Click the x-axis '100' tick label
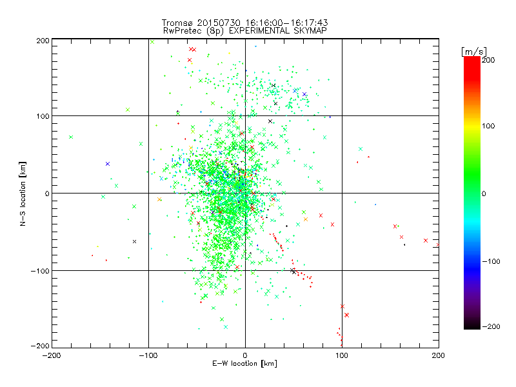 [342, 355]
